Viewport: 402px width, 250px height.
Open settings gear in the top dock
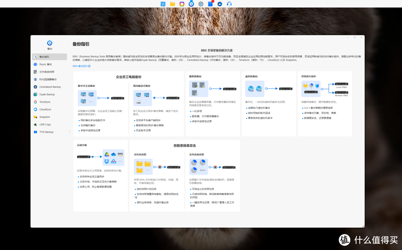(201, 4)
